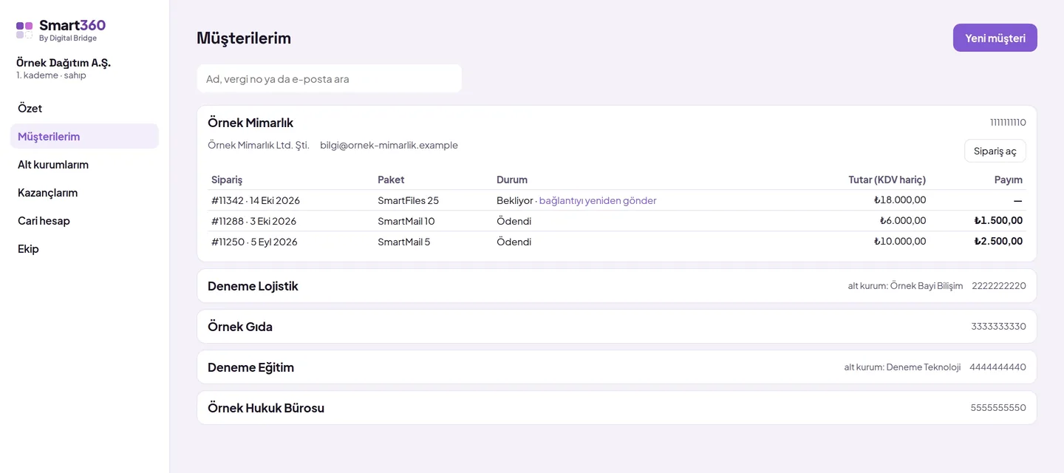Go to Alt kurumlarım page
This screenshot has width=1064, height=473.
pyautogui.click(x=84, y=164)
